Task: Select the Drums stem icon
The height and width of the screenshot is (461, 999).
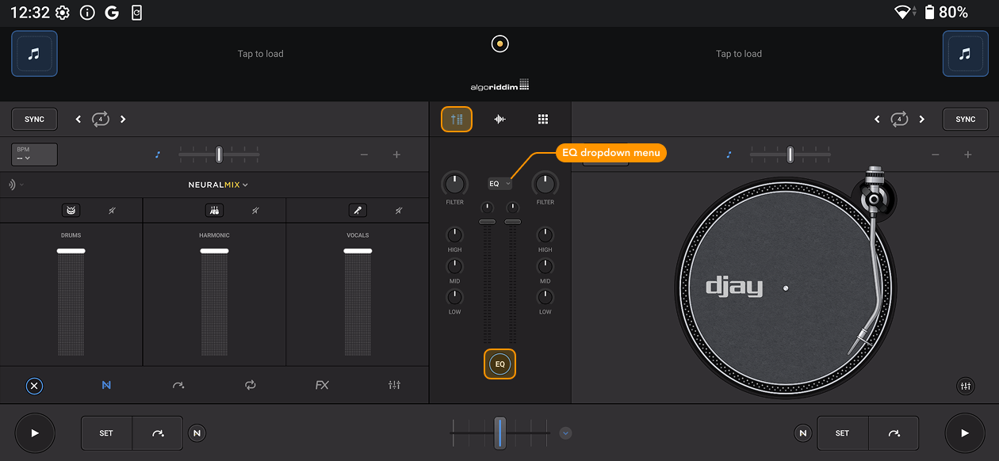Action: pyautogui.click(x=71, y=210)
